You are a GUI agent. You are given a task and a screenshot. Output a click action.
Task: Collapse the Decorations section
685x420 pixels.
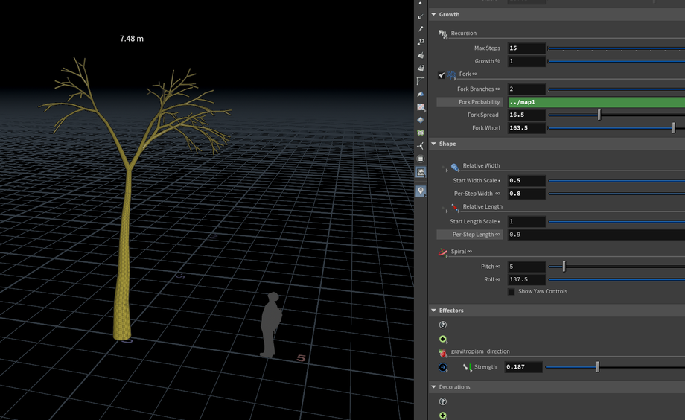tap(434, 387)
